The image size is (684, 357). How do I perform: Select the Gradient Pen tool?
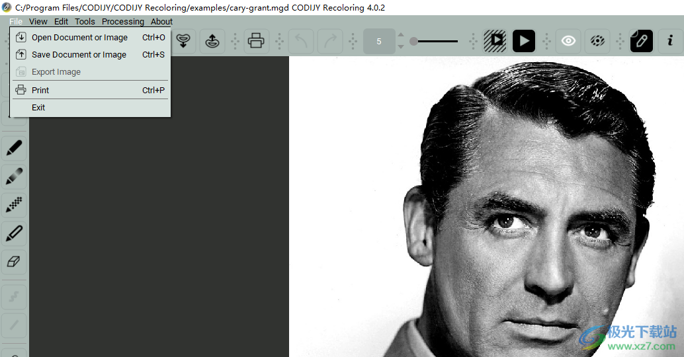click(x=14, y=176)
